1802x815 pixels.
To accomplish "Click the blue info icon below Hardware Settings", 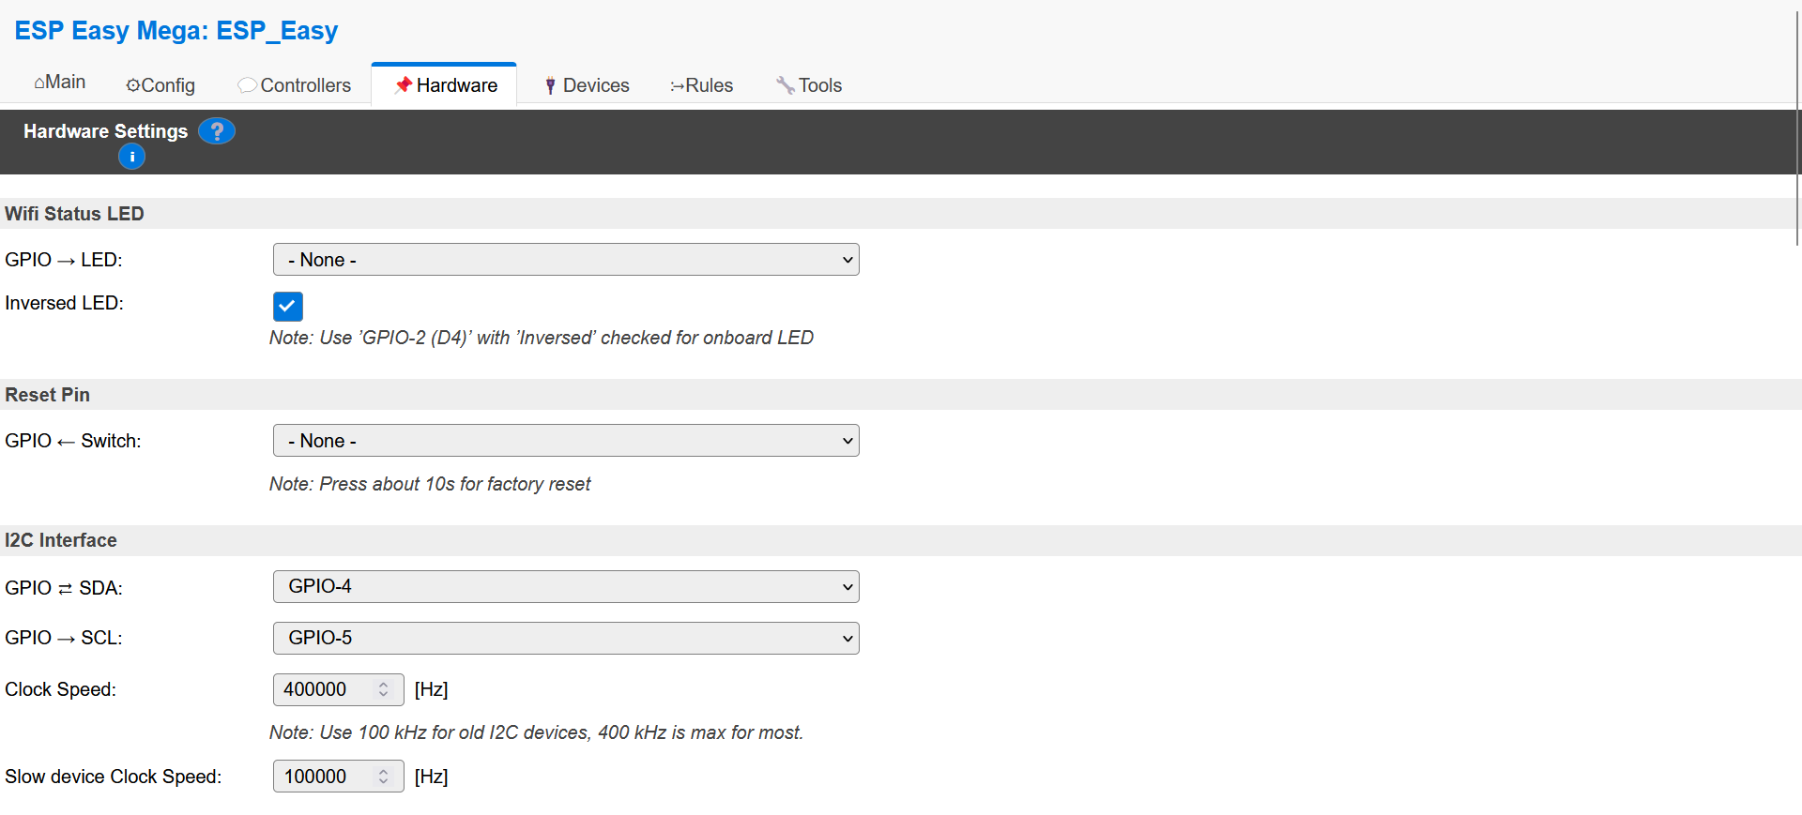I will point(131,156).
